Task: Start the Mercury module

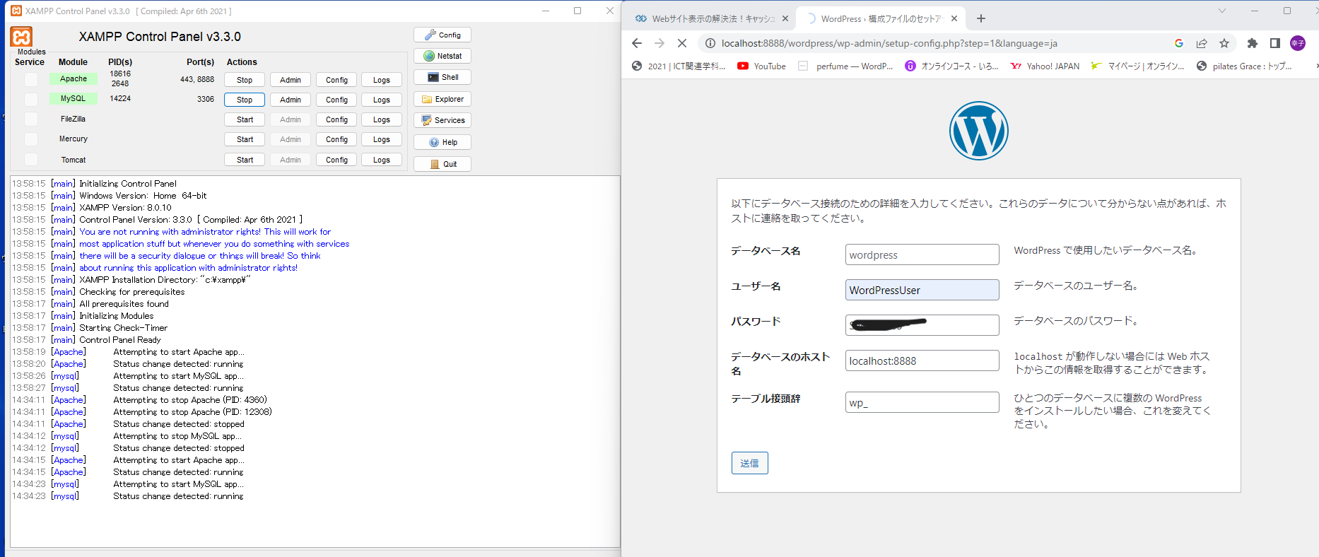Action: coord(245,139)
